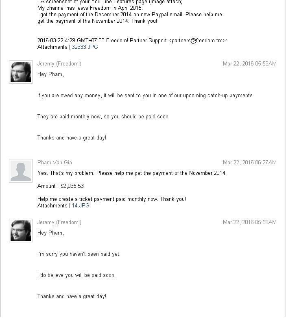Click "Help me create a ticket payment" line
The width and height of the screenshot is (286, 318).
click(x=111, y=199)
